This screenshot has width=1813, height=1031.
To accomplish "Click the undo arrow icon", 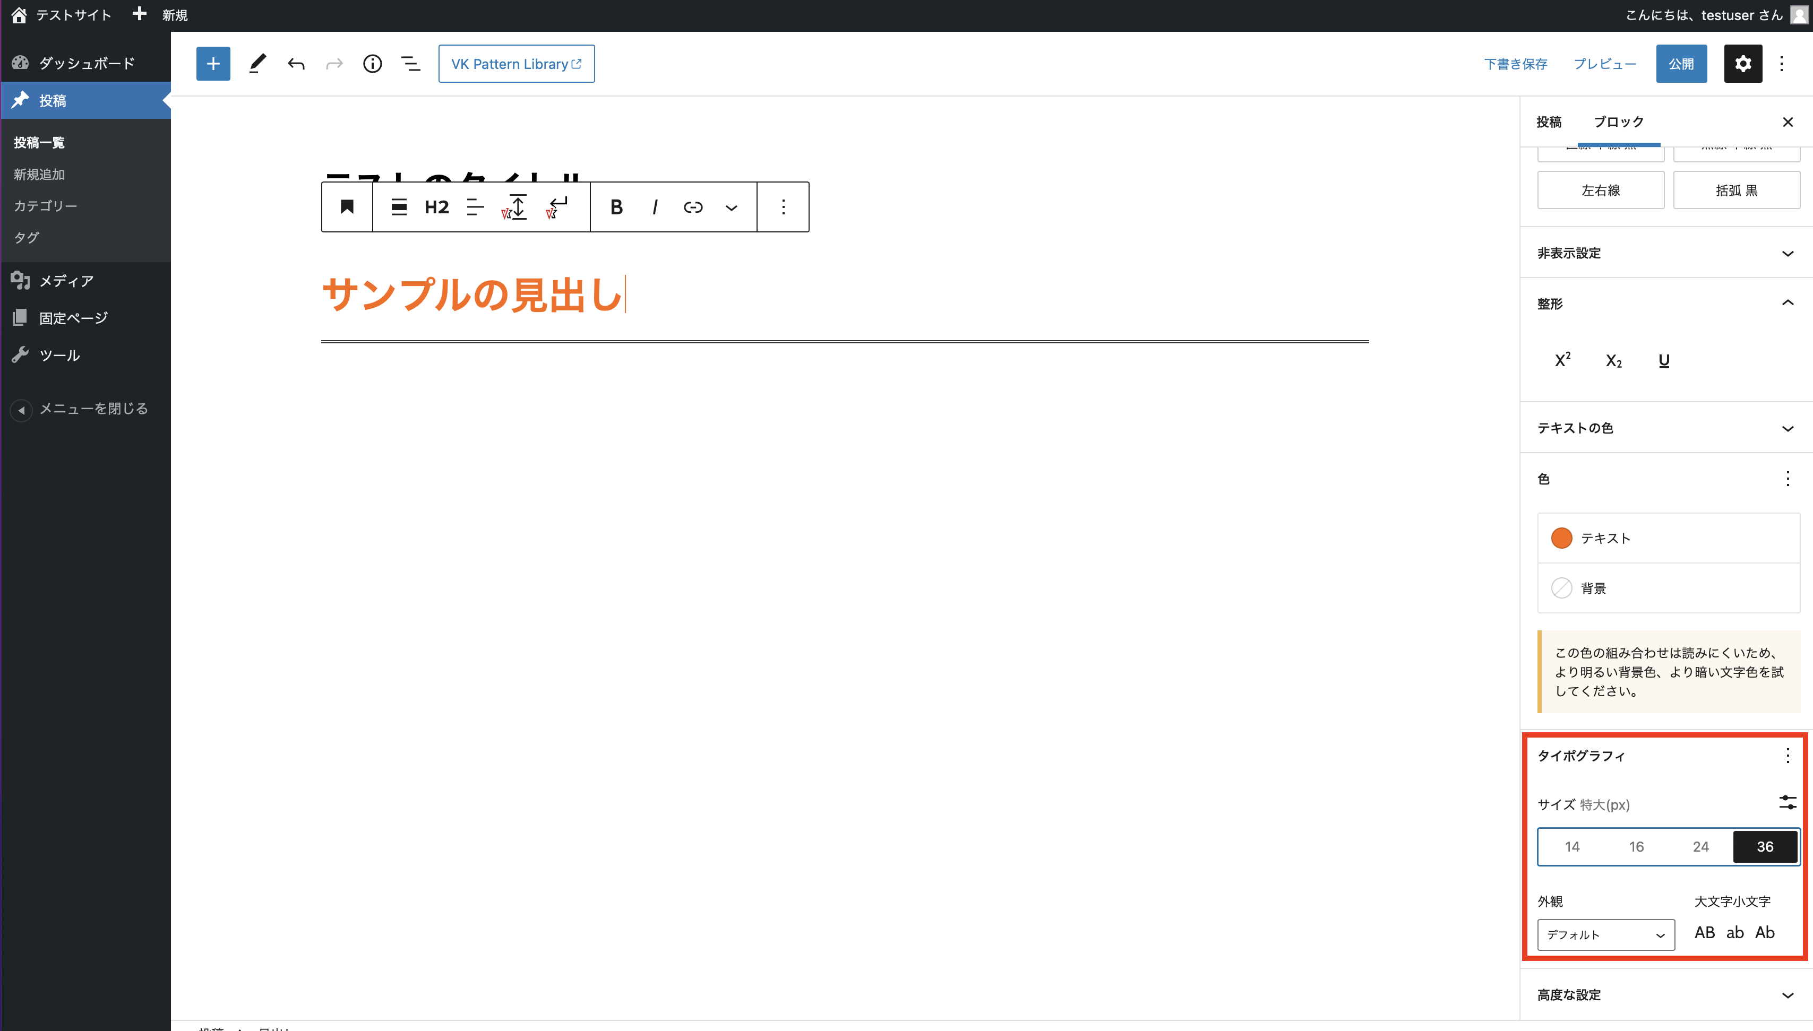I will click(296, 64).
